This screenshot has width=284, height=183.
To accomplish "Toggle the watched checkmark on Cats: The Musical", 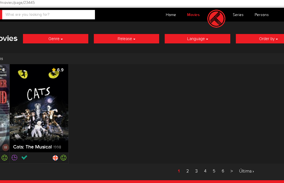I will (x=24, y=158).
